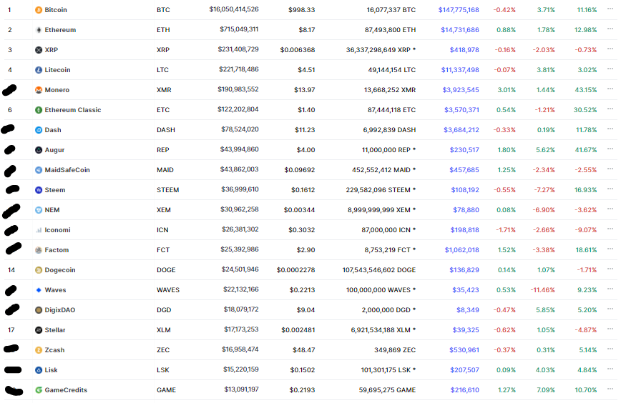Click Dogecoin price $0.0002278

point(296,270)
